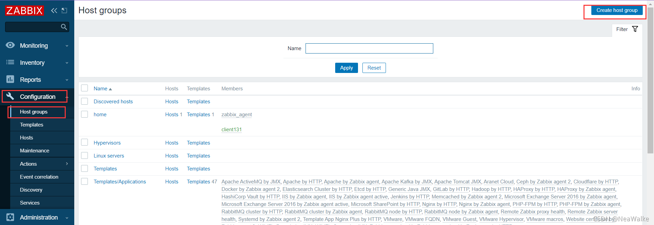Check the Templates group row checkbox
Image resolution: width=654 pixels, height=225 pixels.
pos(84,168)
